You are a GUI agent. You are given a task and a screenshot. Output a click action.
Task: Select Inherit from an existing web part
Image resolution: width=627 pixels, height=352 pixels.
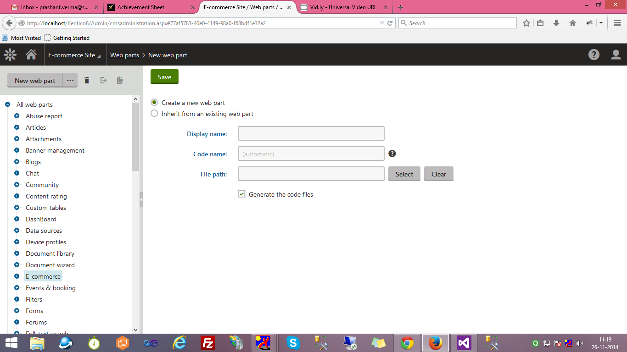(155, 114)
